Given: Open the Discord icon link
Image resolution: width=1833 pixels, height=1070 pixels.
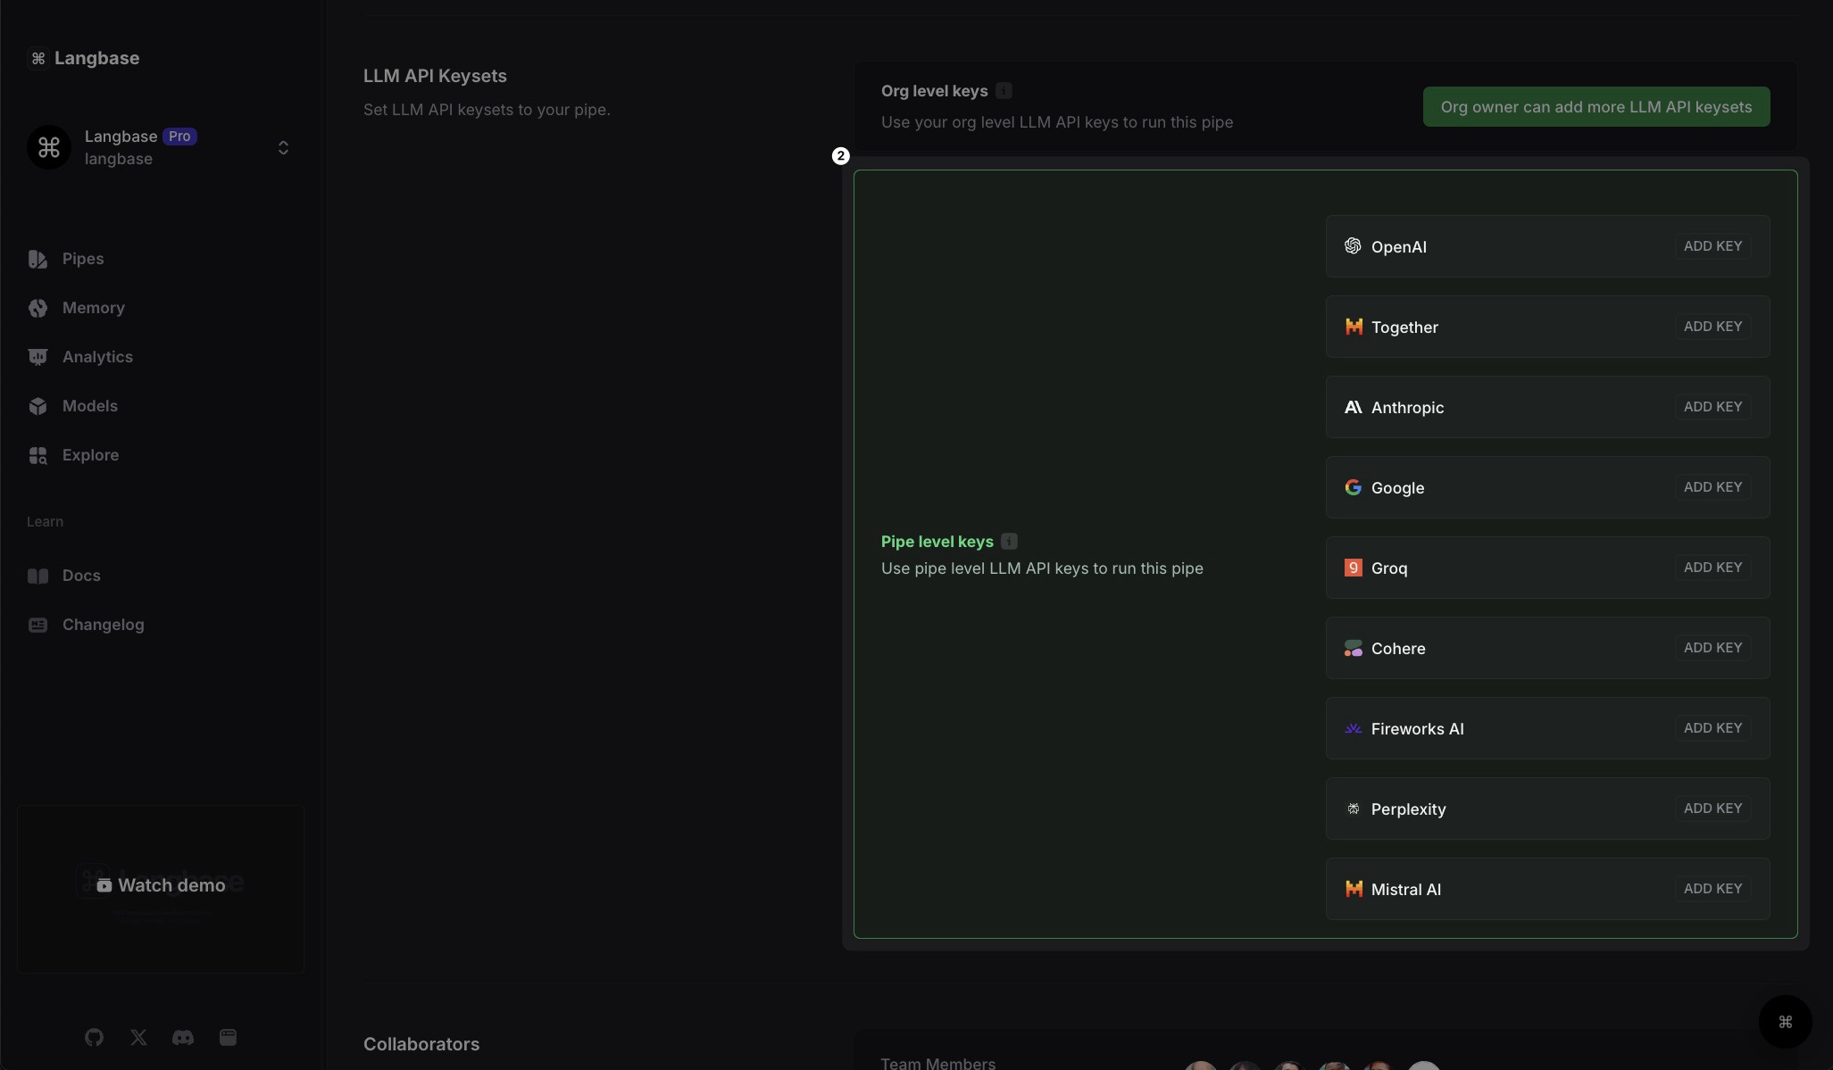Looking at the screenshot, I should coord(183,1037).
